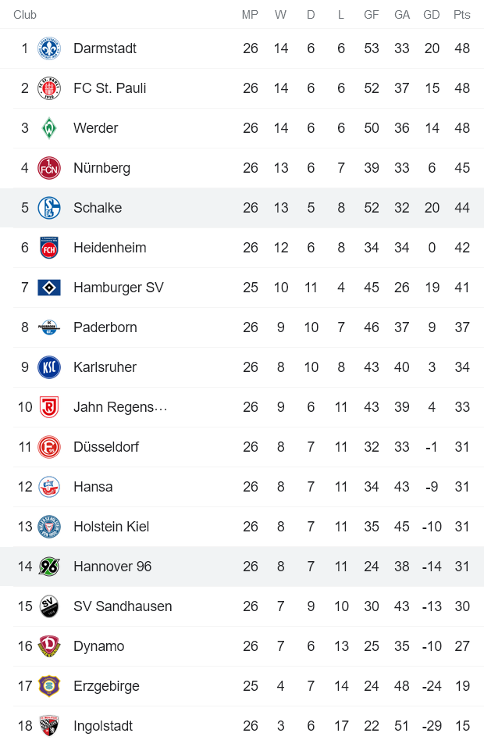Click the SV Sandhausen table row
Viewport: 484px width, 751px height.
coord(242,606)
